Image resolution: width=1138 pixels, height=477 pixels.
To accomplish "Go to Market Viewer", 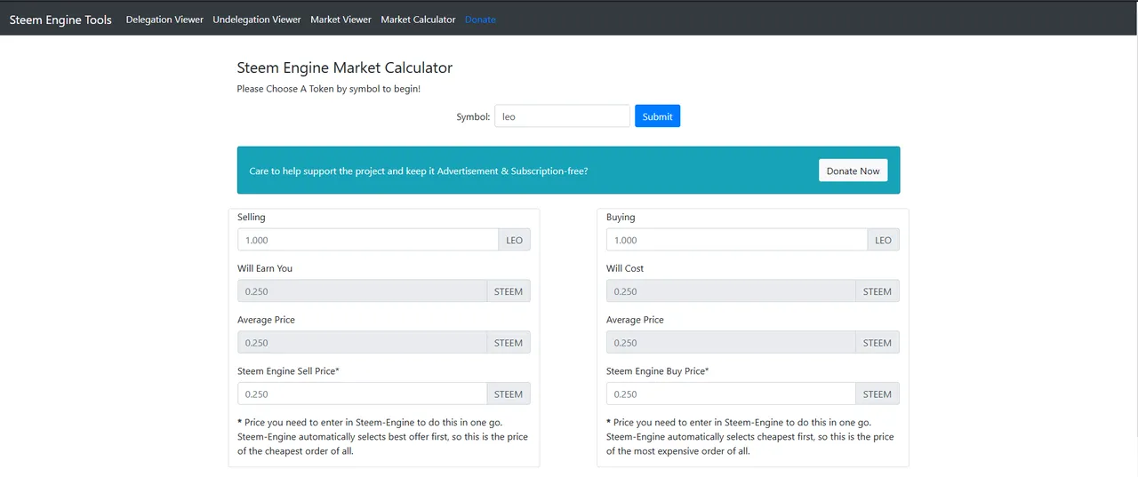I will coord(341,20).
